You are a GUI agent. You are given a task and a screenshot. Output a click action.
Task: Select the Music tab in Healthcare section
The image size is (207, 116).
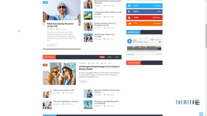[x=117, y=57]
